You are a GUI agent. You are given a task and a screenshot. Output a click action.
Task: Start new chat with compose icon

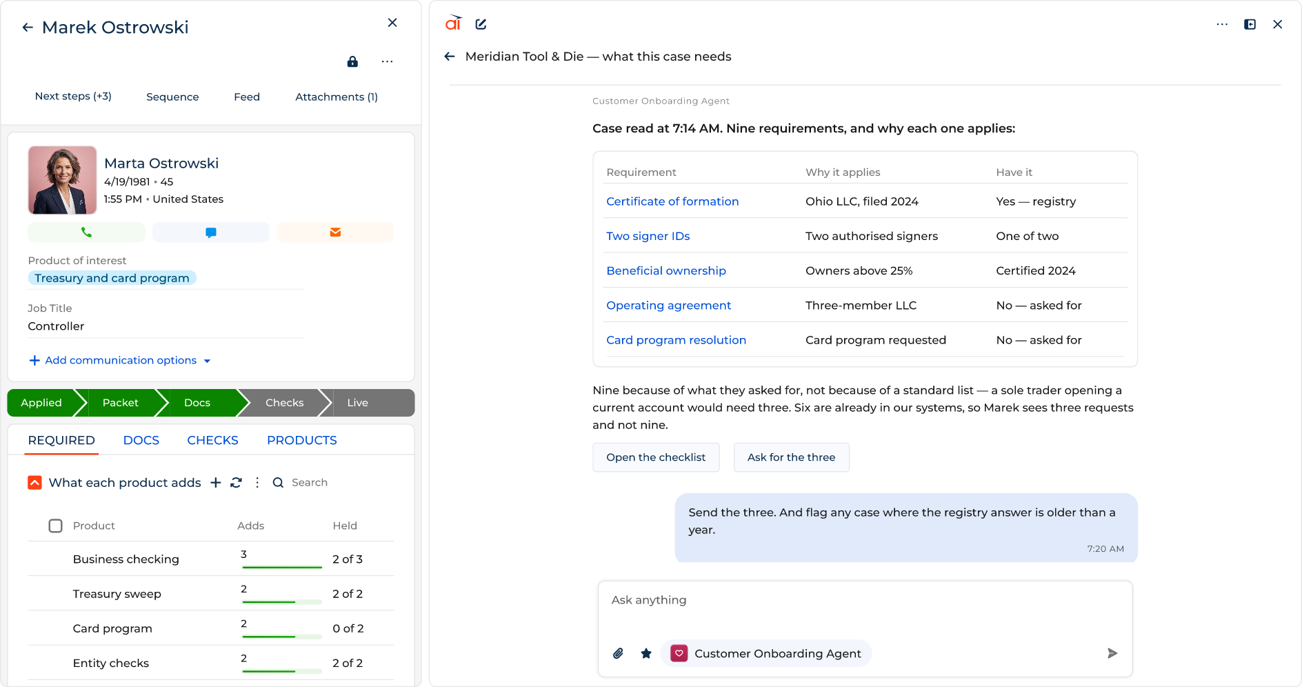pos(481,24)
